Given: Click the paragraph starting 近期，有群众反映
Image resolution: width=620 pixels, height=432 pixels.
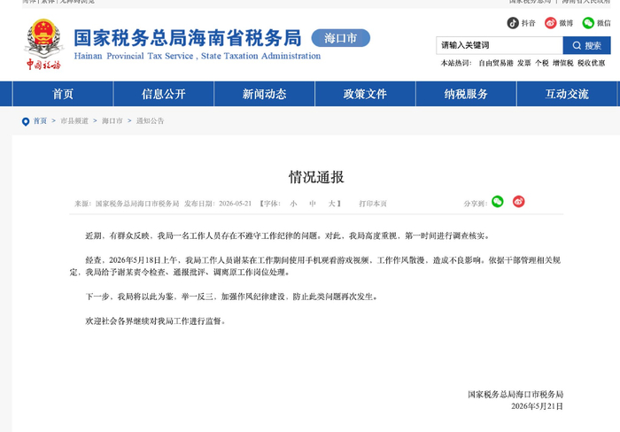Looking at the screenshot, I should (288, 236).
